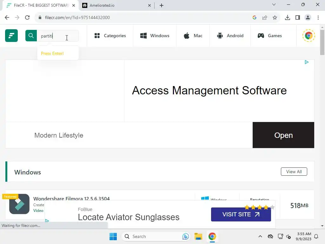Open notifications bell icon
Image resolution: width=325 pixels, height=244 pixels.
tap(316, 236)
